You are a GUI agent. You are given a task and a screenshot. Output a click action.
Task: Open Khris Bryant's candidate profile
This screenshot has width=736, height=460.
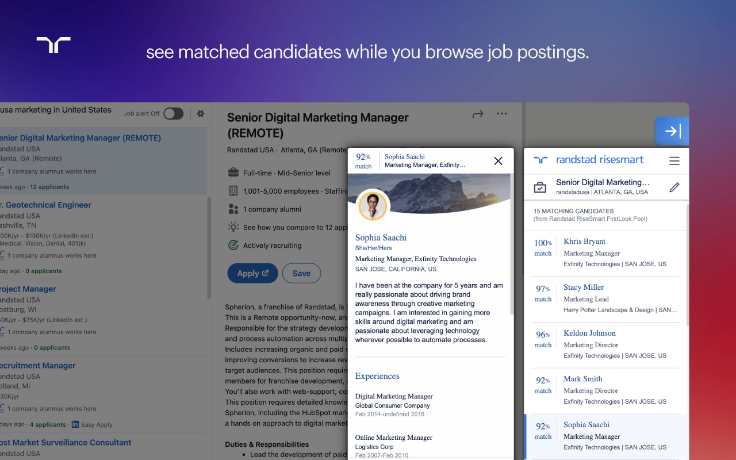(x=584, y=241)
